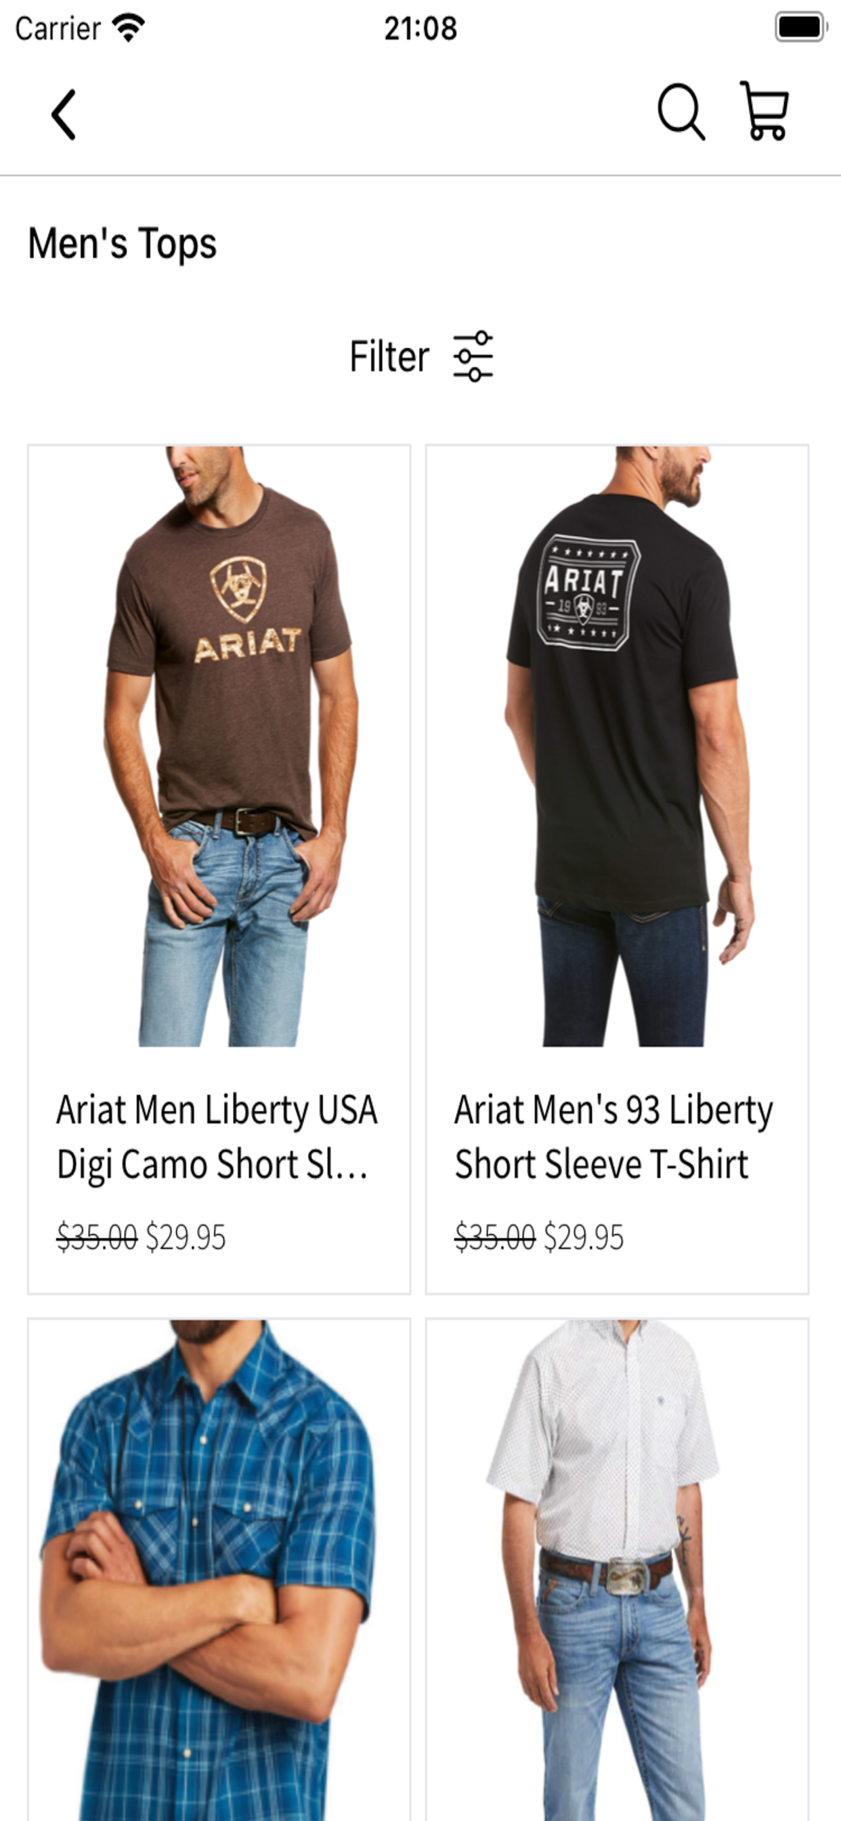
Task: Tap the Carrier label in status bar
Action: 58,29
